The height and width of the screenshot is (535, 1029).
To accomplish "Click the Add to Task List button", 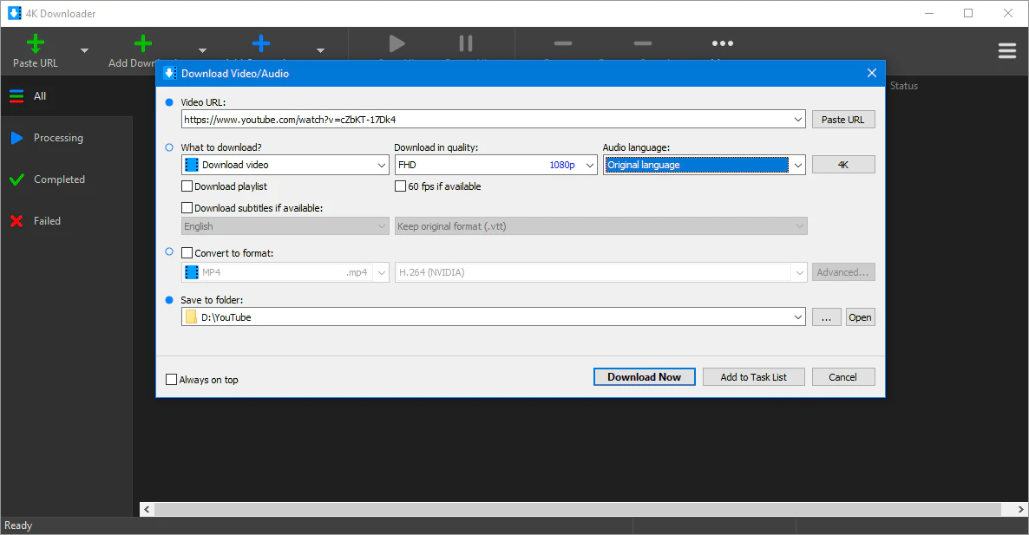I will (753, 377).
